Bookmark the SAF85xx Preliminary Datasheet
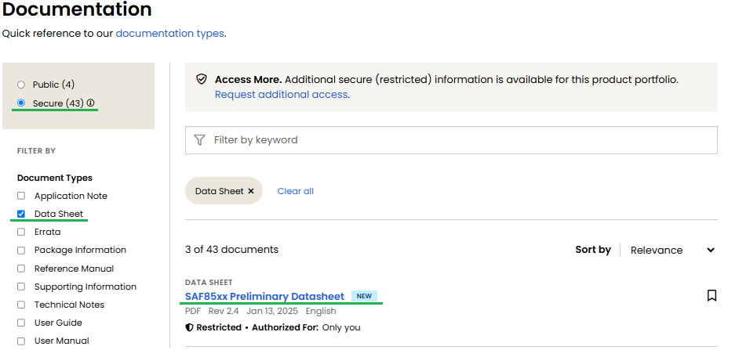This screenshot has width=739, height=350. [x=712, y=295]
